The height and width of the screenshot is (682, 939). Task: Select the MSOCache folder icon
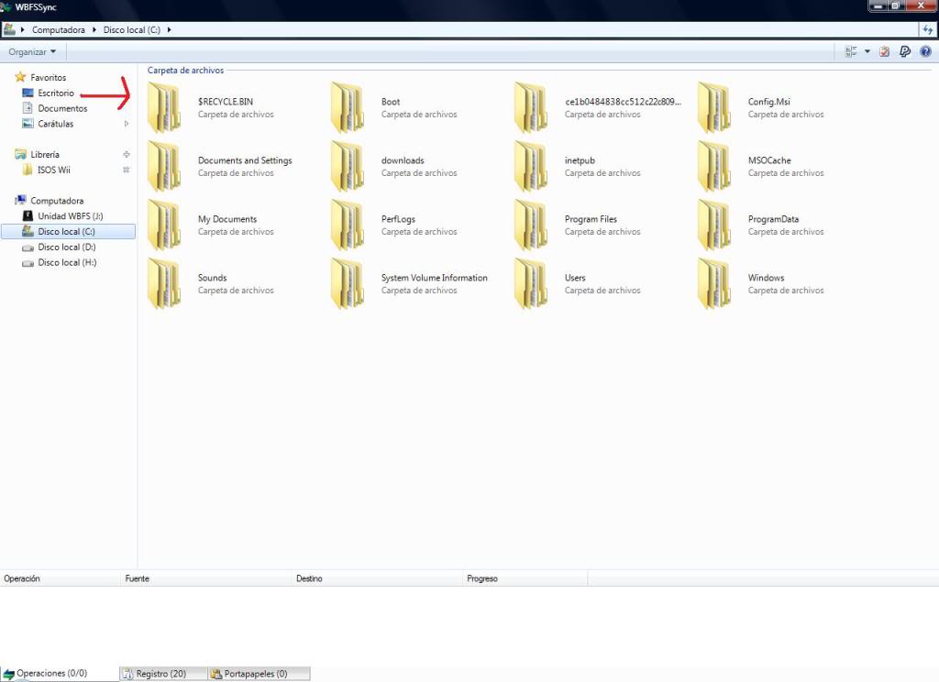point(713,167)
